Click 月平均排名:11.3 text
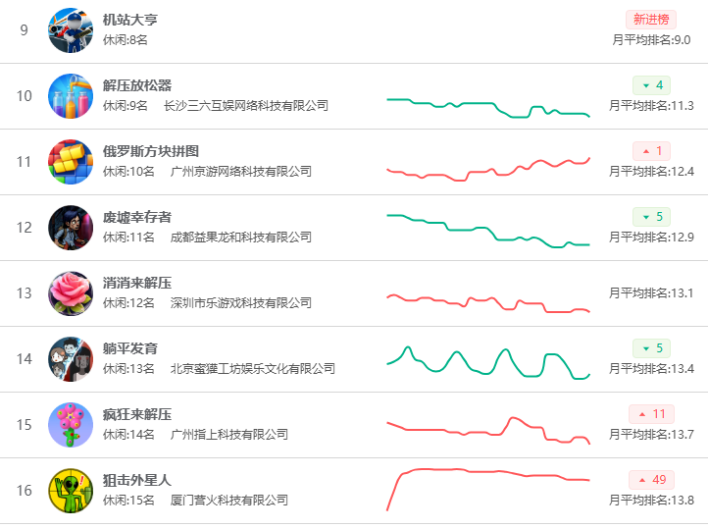The image size is (708, 529). click(x=651, y=106)
